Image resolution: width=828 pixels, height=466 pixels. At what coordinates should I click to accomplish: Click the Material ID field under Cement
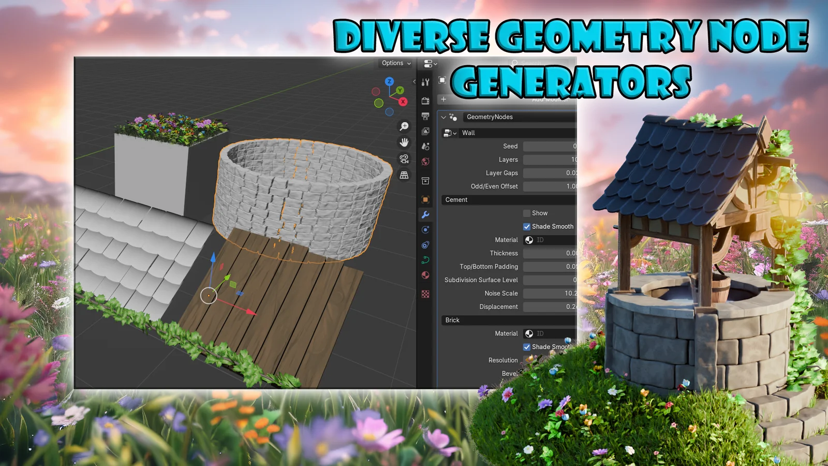tap(551, 240)
